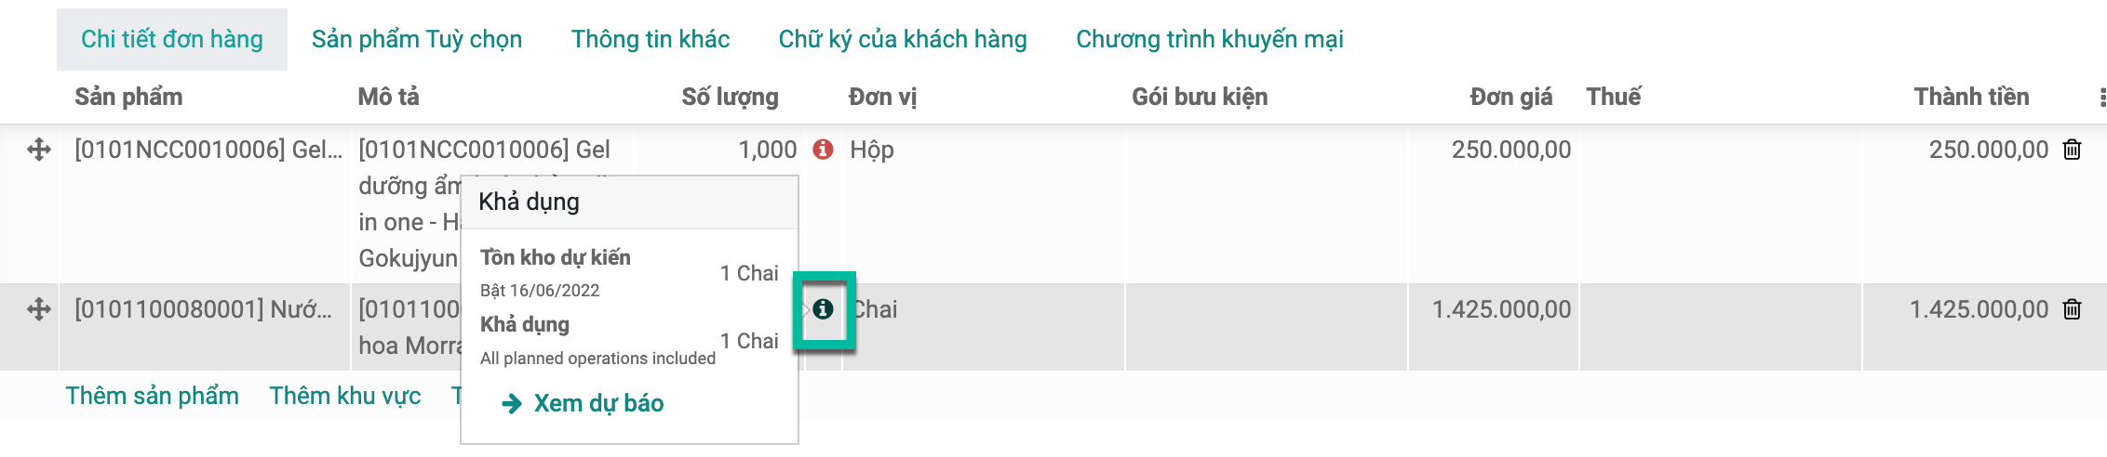Click the Thêm sản phẩm link

(x=153, y=396)
